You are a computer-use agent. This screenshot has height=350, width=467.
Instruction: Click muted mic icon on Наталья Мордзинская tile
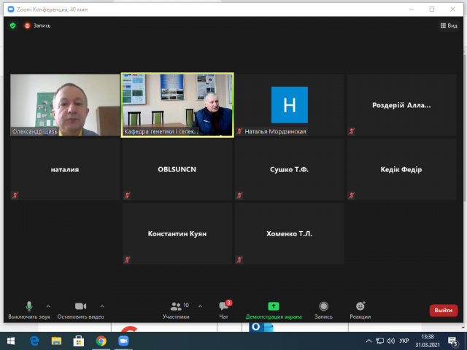click(239, 131)
